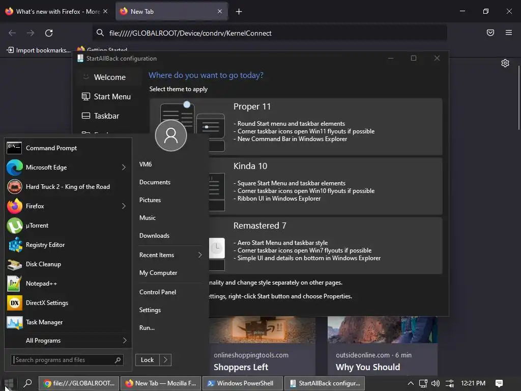Reload the page in Firefox

click(x=49, y=33)
